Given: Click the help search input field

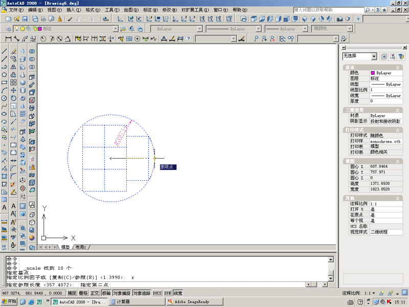Looking at the screenshot, I should click(329, 10).
